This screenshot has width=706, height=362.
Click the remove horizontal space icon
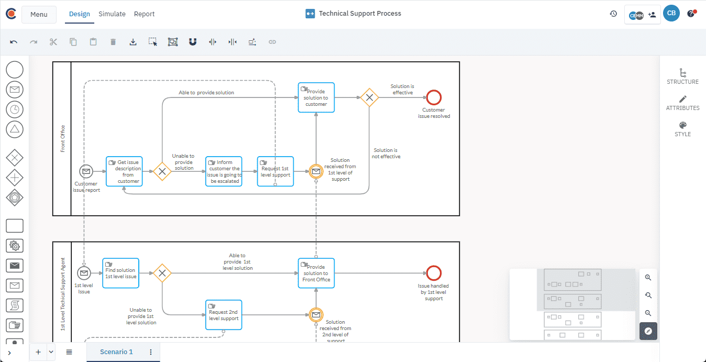pyautogui.click(x=233, y=42)
